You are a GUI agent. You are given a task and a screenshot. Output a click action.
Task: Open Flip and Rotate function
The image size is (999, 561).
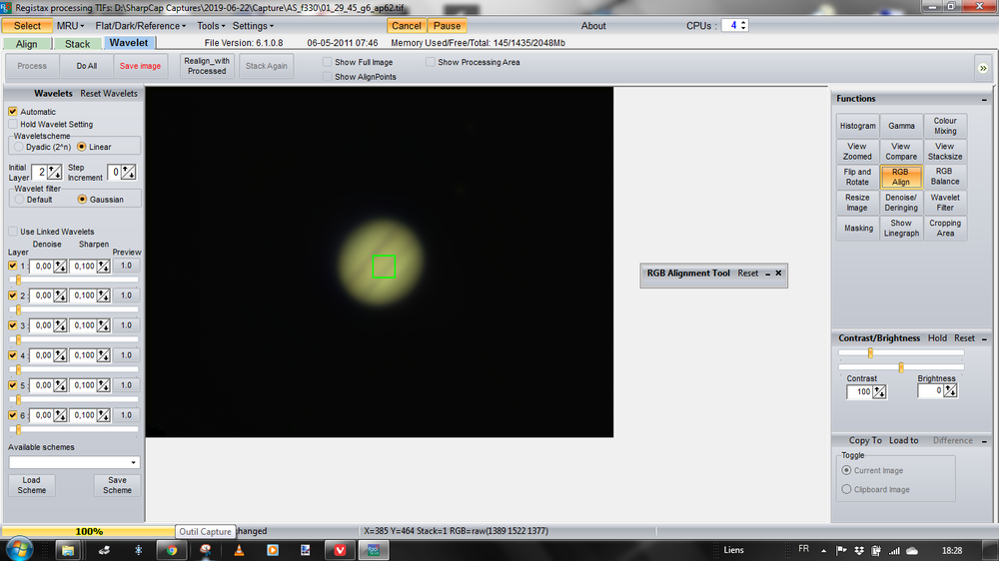click(857, 177)
